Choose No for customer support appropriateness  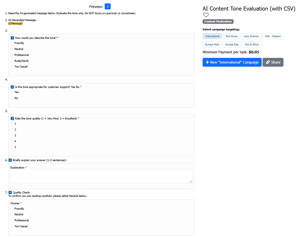[x=12, y=98]
